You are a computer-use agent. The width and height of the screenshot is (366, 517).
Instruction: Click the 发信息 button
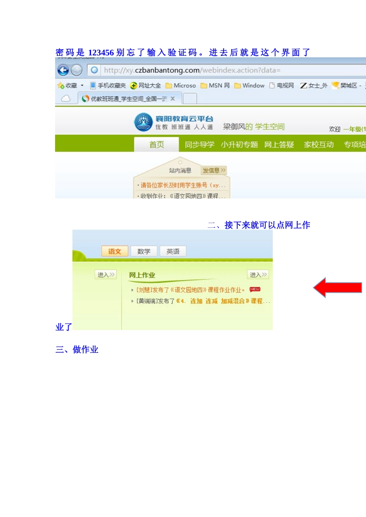click(x=214, y=170)
